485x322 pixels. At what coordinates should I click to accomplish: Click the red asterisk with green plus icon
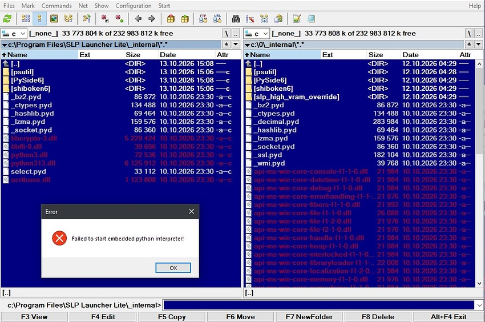[x=119, y=19]
